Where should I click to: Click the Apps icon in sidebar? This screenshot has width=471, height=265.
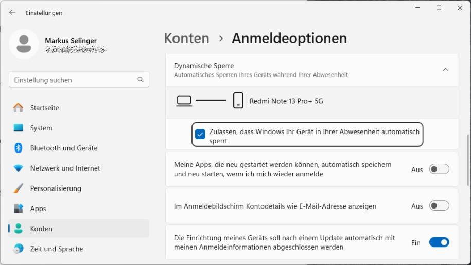18,209
